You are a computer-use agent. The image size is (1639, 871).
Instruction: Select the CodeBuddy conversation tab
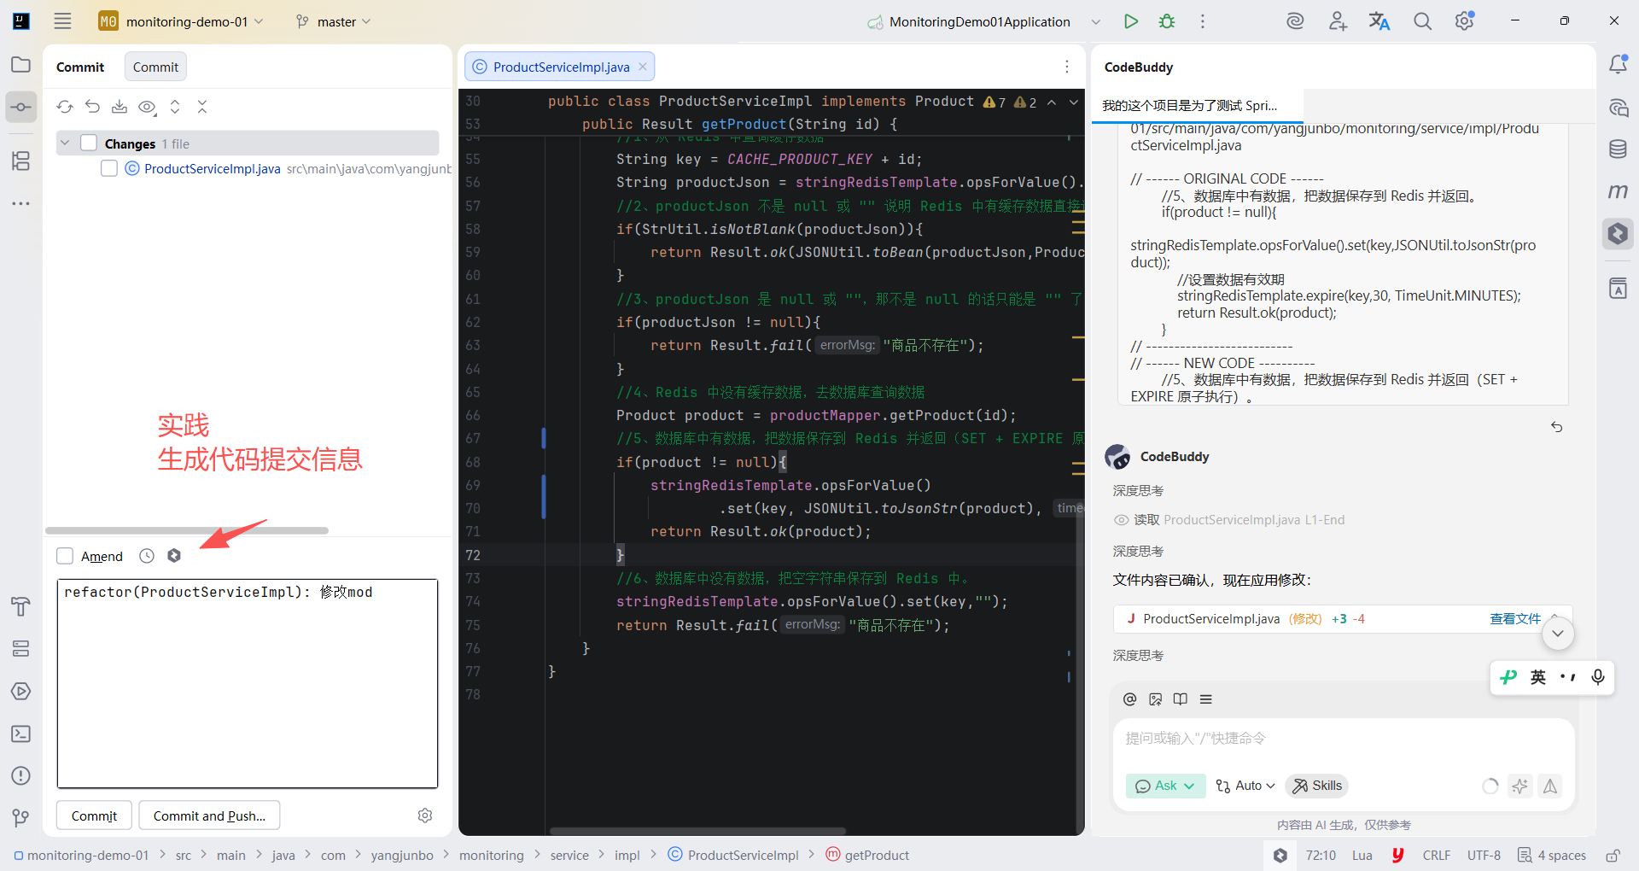(x=1198, y=106)
